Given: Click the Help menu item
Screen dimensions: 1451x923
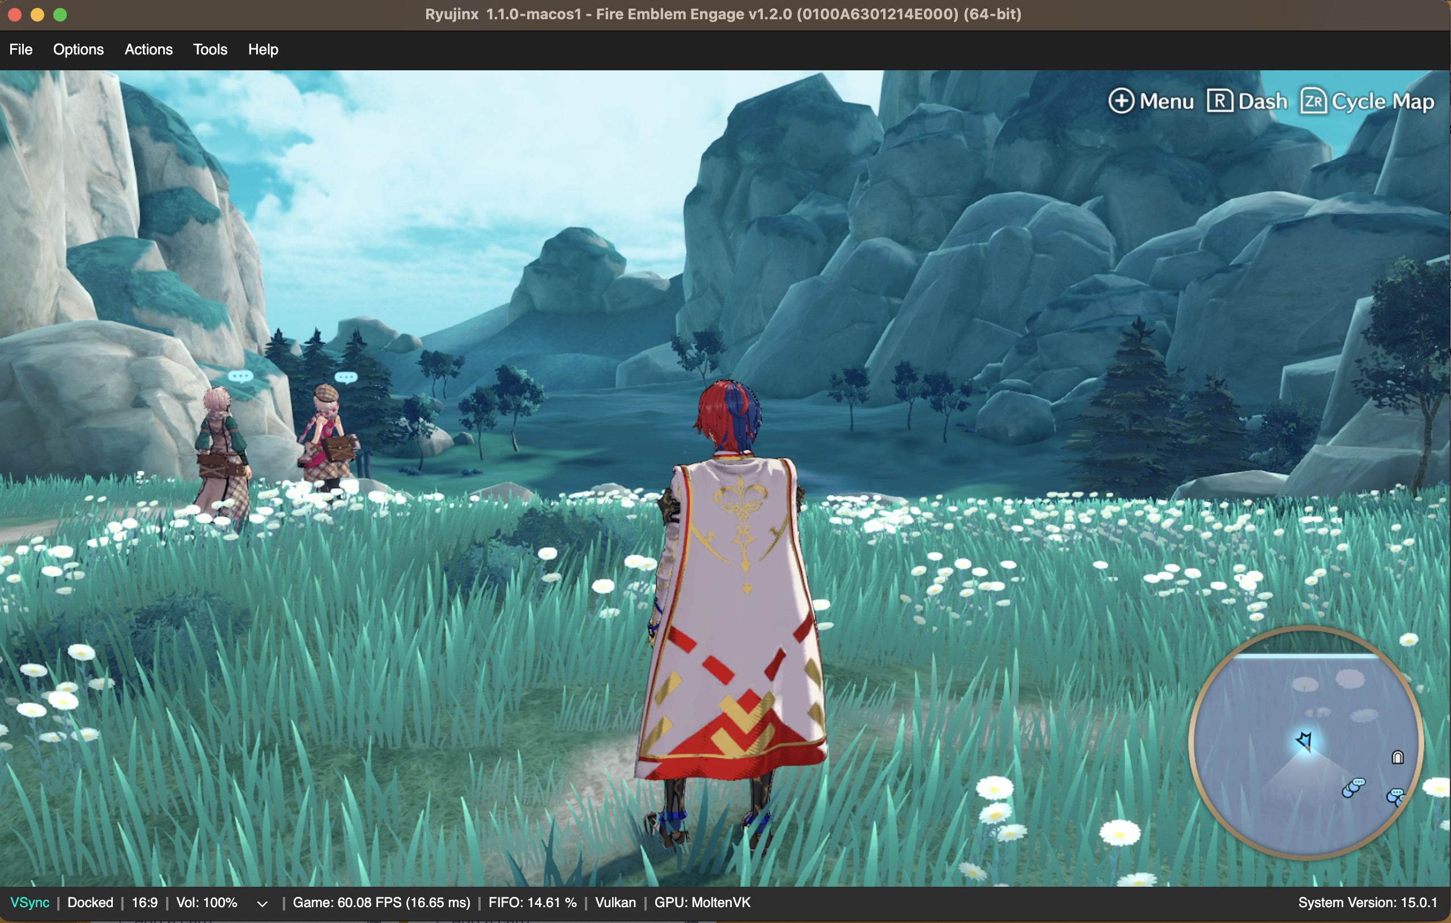Looking at the screenshot, I should [262, 49].
